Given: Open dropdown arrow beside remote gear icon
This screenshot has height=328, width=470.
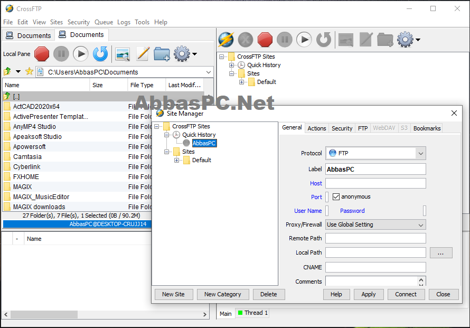Looking at the screenshot, I should (x=418, y=40).
